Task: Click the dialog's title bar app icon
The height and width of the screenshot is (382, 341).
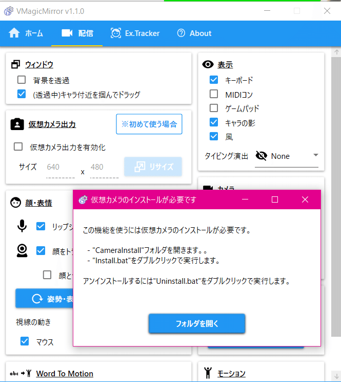Action: (x=83, y=200)
